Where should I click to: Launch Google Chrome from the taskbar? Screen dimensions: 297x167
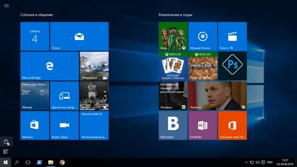[62, 162]
